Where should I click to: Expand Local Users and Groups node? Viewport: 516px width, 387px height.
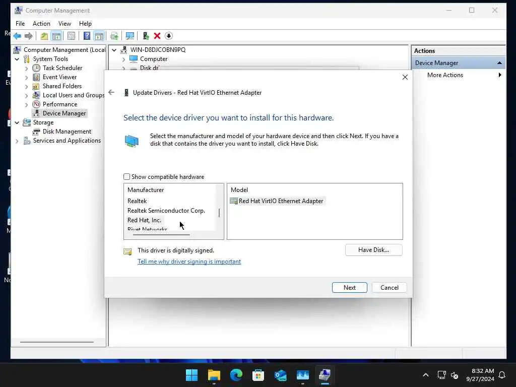[x=26, y=95]
